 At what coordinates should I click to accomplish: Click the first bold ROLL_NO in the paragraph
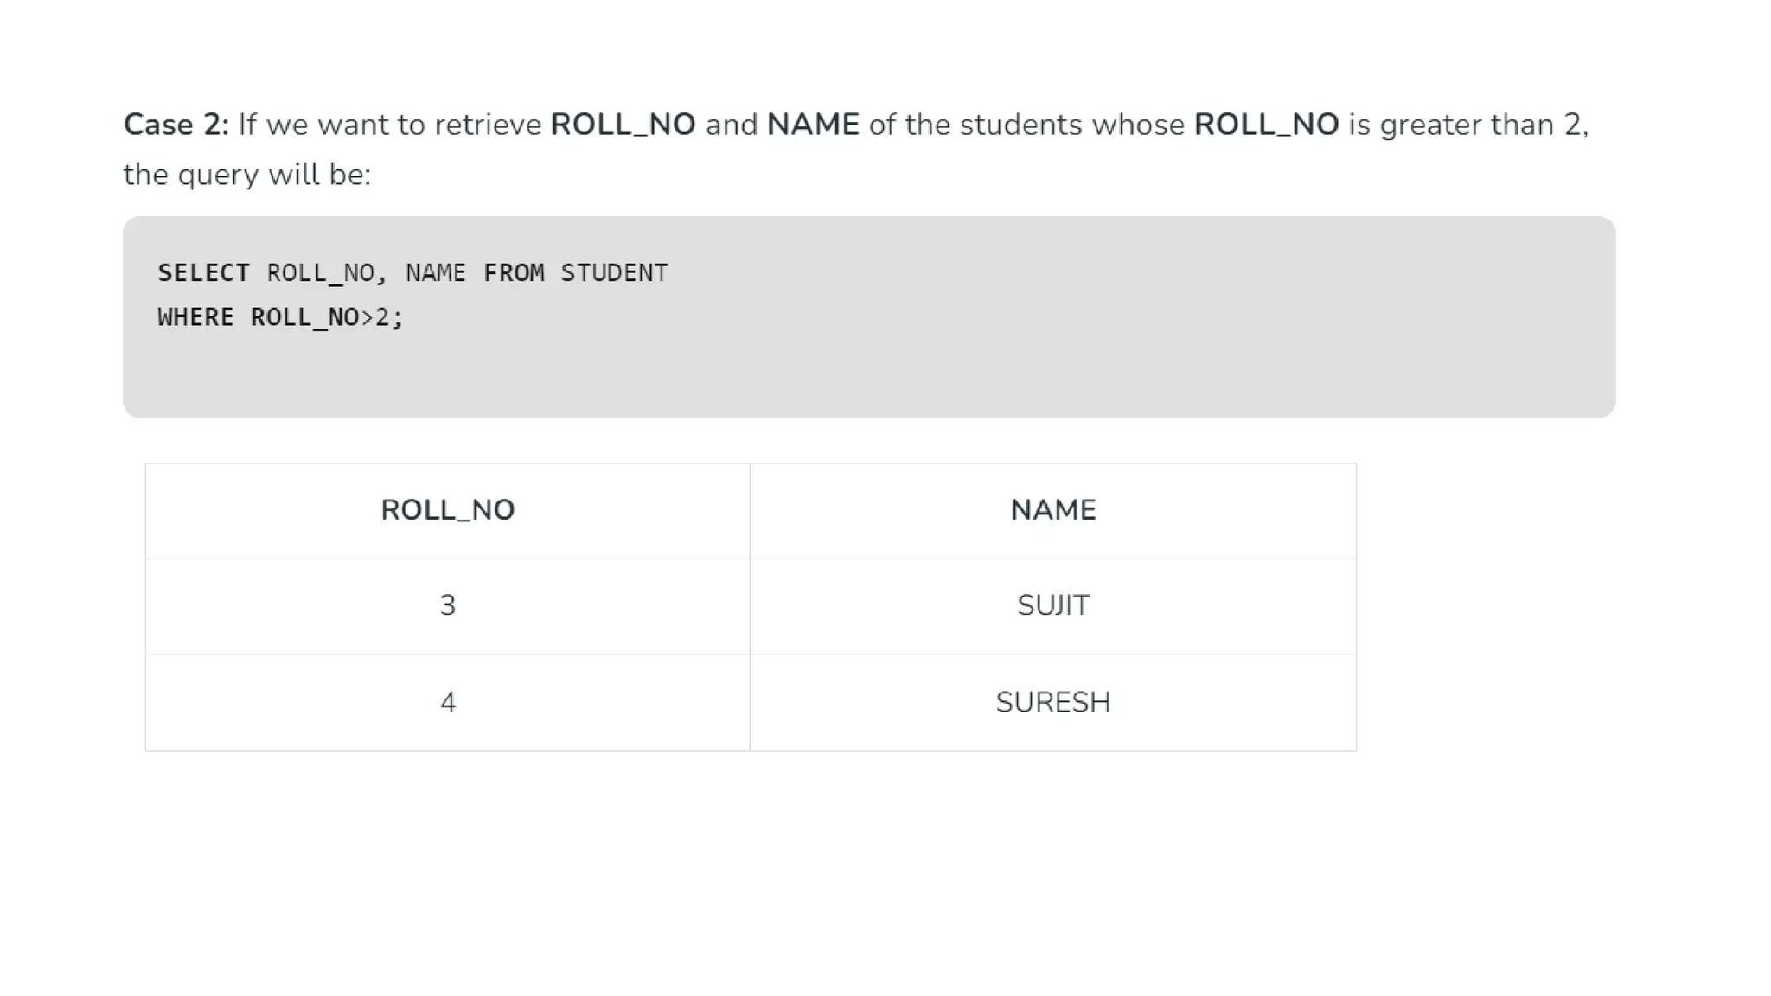623,124
